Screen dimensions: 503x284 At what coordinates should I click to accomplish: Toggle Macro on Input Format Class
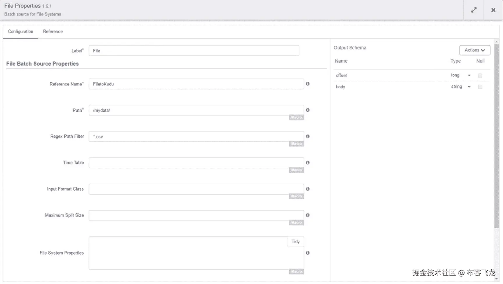point(296,196)
